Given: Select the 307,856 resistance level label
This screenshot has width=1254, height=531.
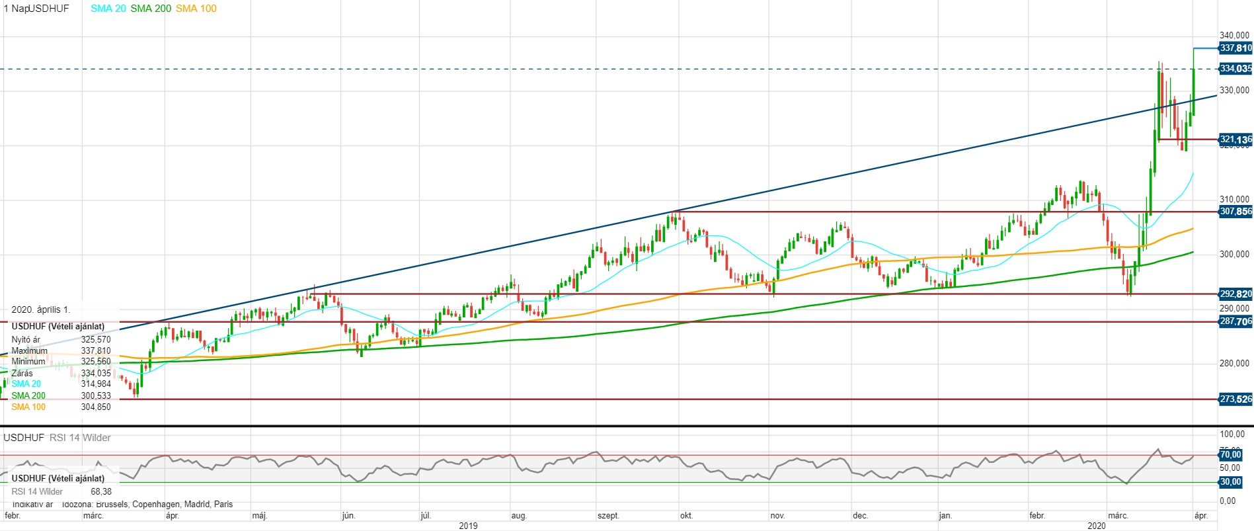Looking at the screenshot, I should (1235, 212).
